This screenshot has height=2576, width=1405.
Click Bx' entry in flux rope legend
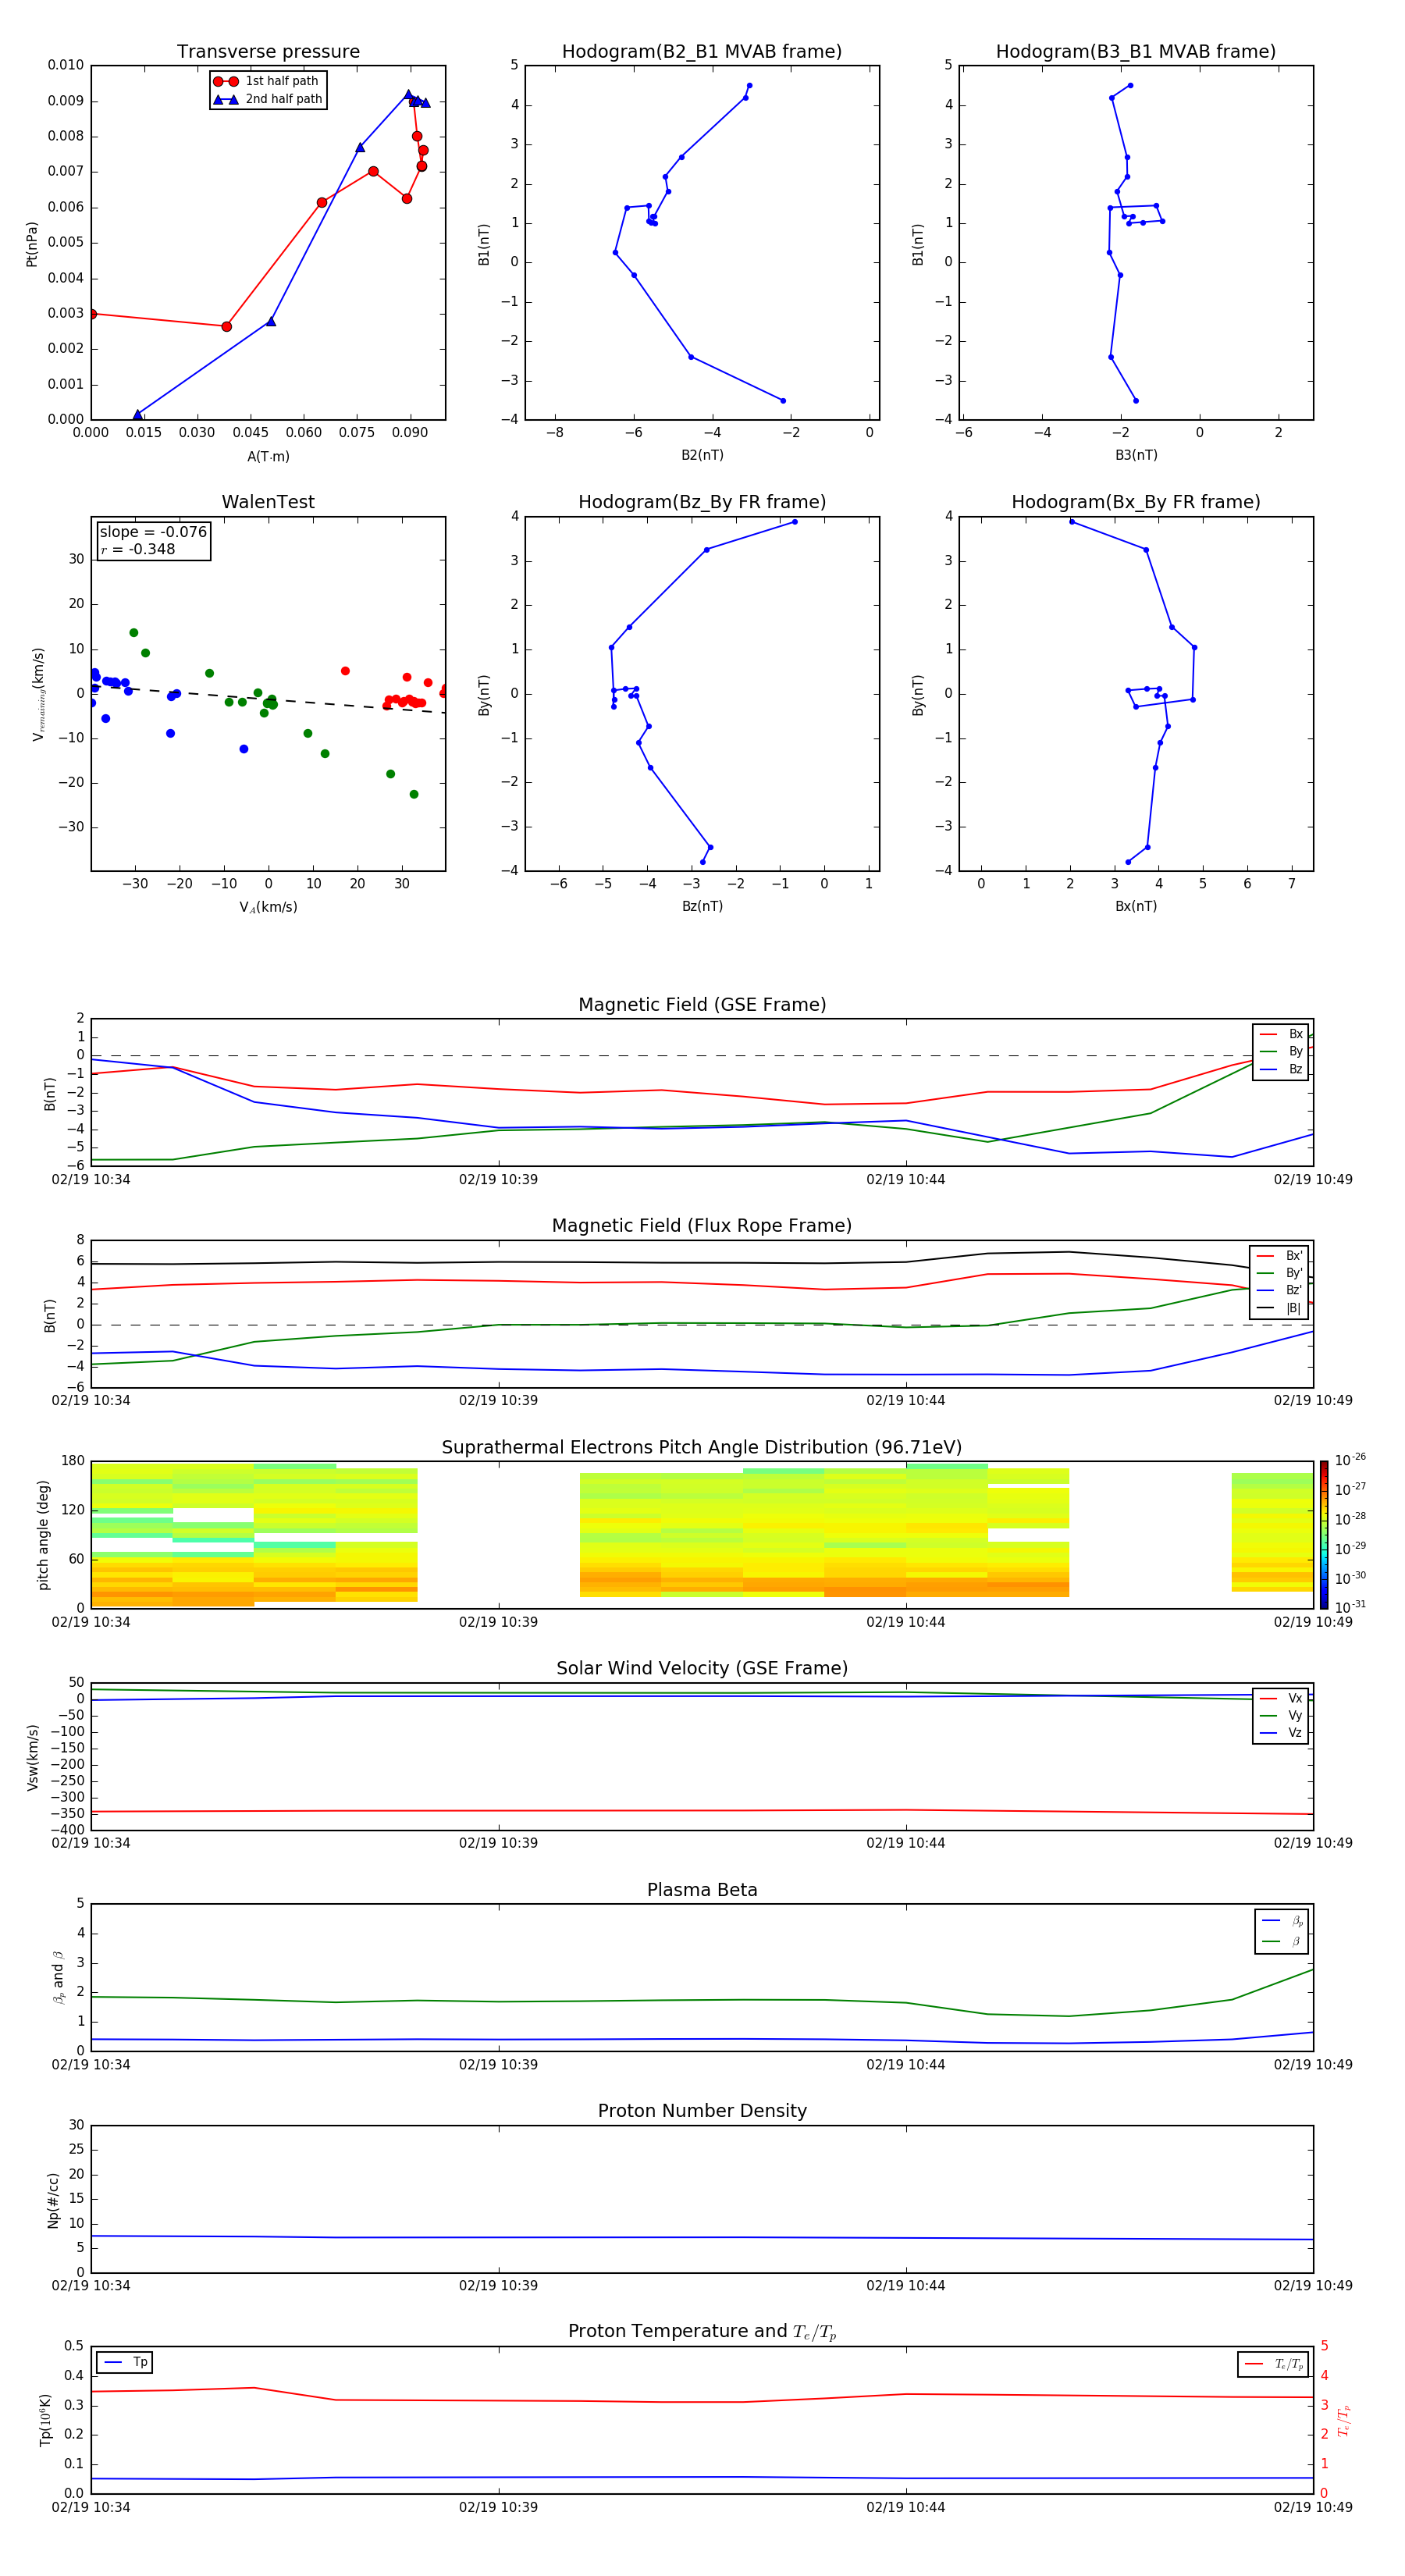pyautogui.click(x=1279, y=1256)
